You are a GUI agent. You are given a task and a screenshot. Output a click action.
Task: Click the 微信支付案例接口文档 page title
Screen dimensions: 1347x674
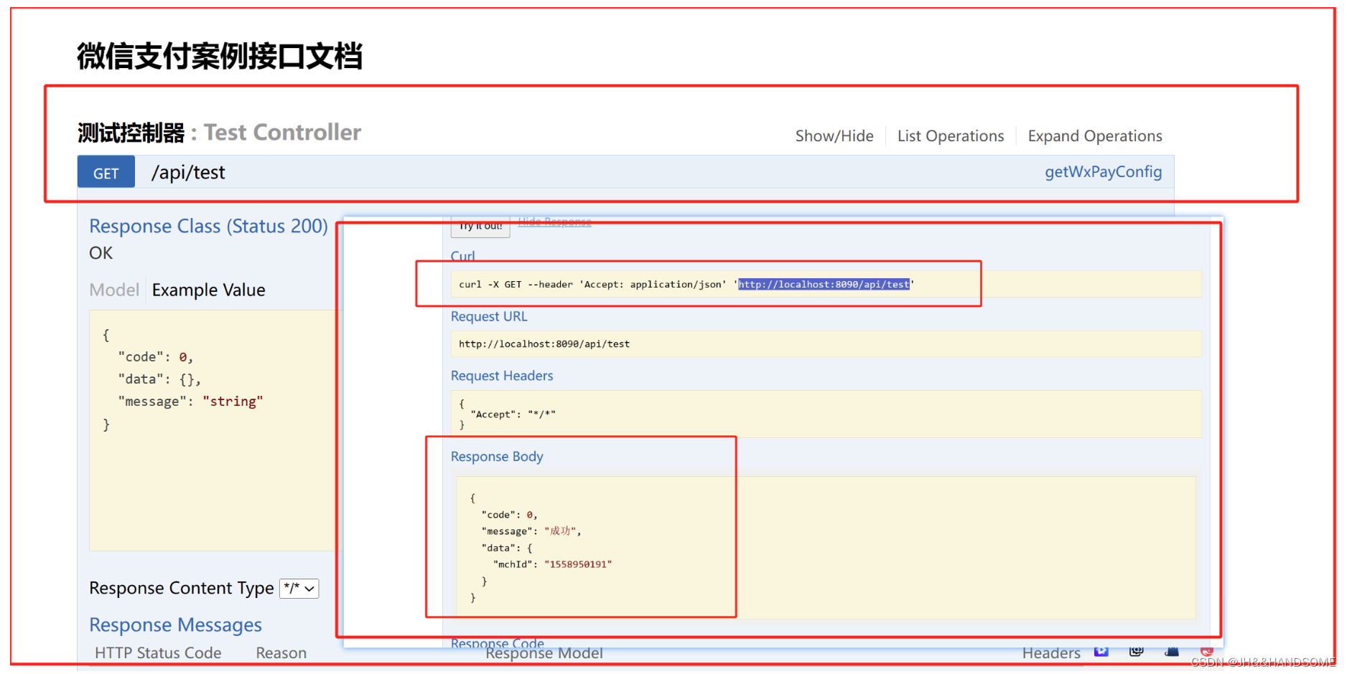coord(220,56)
